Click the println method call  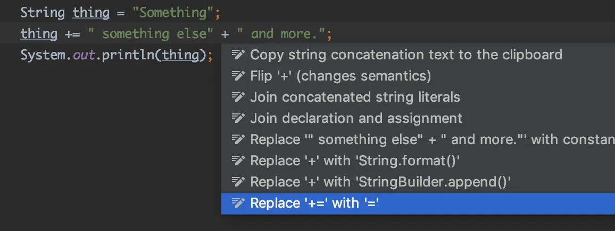pyautogui.click(x=134, y=55)
